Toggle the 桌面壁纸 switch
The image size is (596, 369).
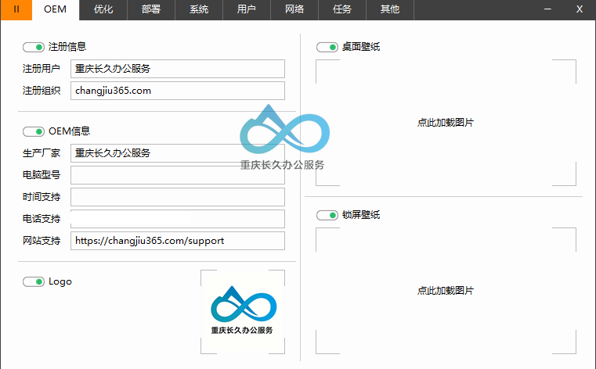click(x=327, y=47)
